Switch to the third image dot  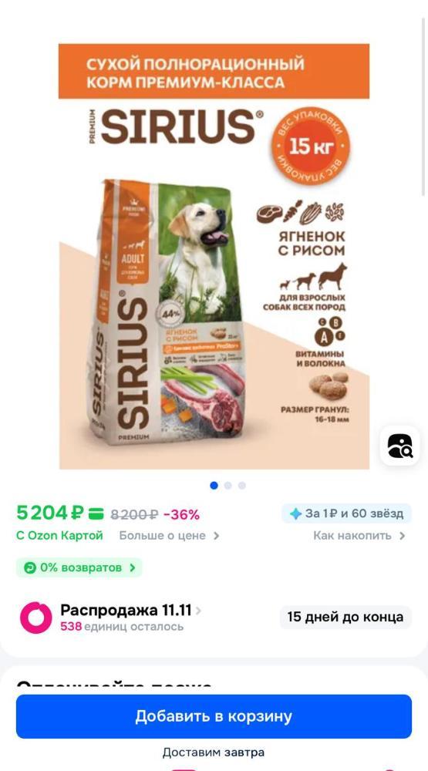pyautogui.click(x=241, y=485)
